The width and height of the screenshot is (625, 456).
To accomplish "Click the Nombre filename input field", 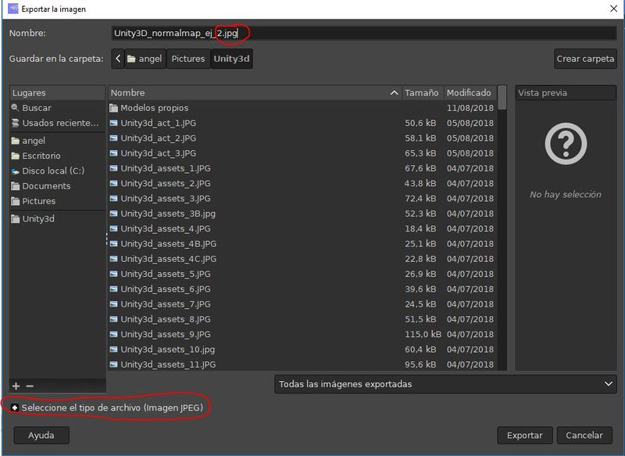I will point(364,33).
